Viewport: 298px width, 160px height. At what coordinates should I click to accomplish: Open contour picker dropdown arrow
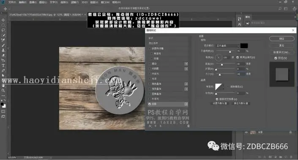223,87
